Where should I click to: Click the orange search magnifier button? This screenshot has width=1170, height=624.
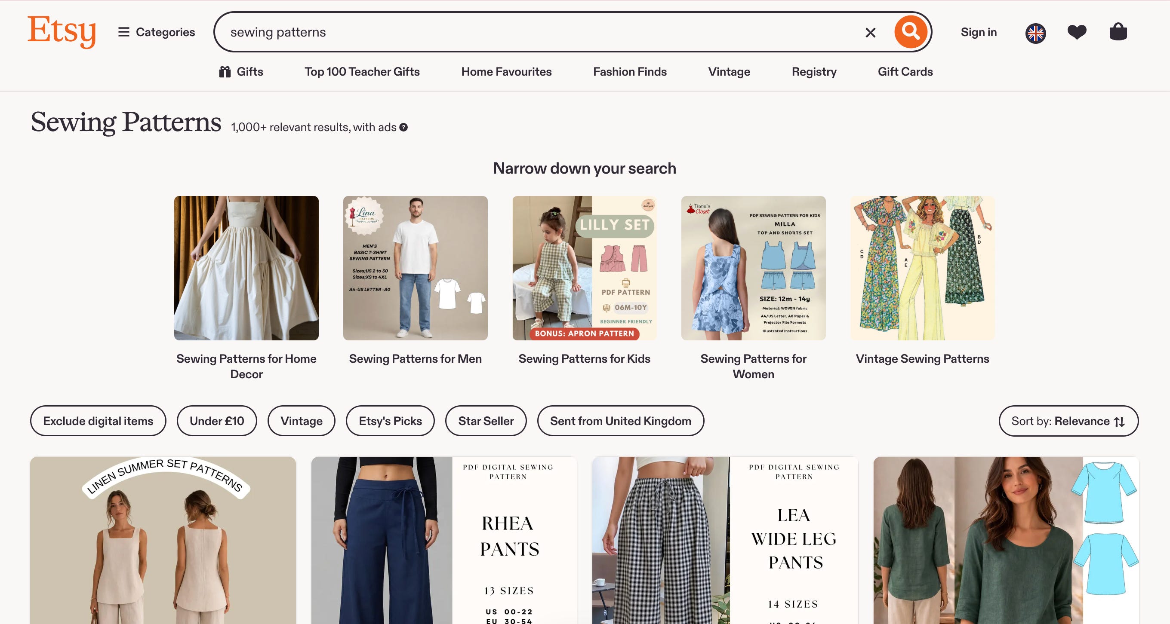coord(911,32)
